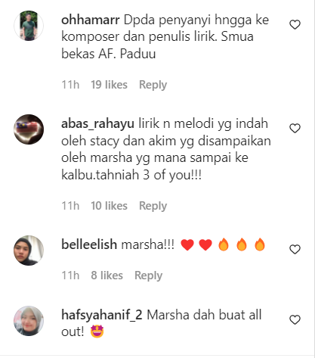Screen dimensions: 315x358
Task: Open abas_rahayu's flag avatar
Action: click(x=29, y=129)
